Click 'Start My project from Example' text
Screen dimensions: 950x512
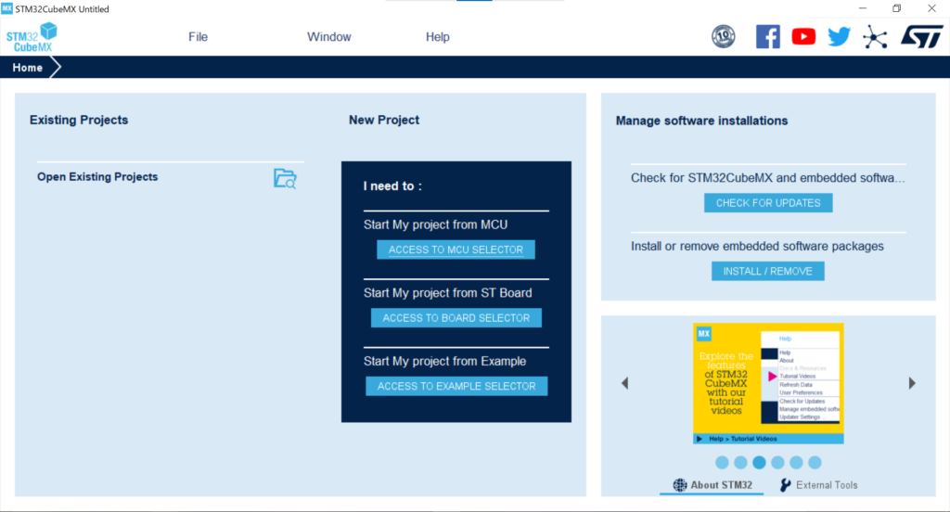(444, 361)
